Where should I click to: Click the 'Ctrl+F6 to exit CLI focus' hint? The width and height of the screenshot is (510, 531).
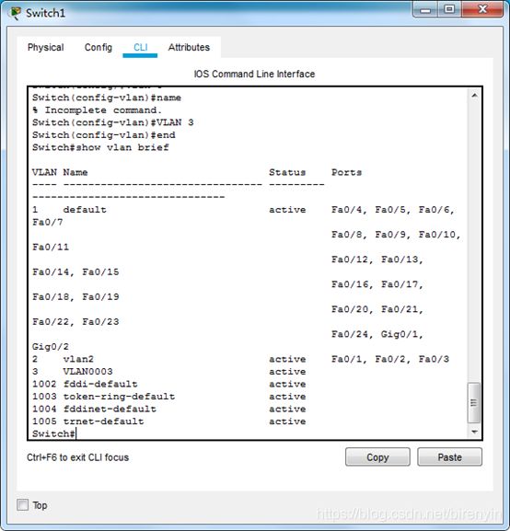point(77,457)
